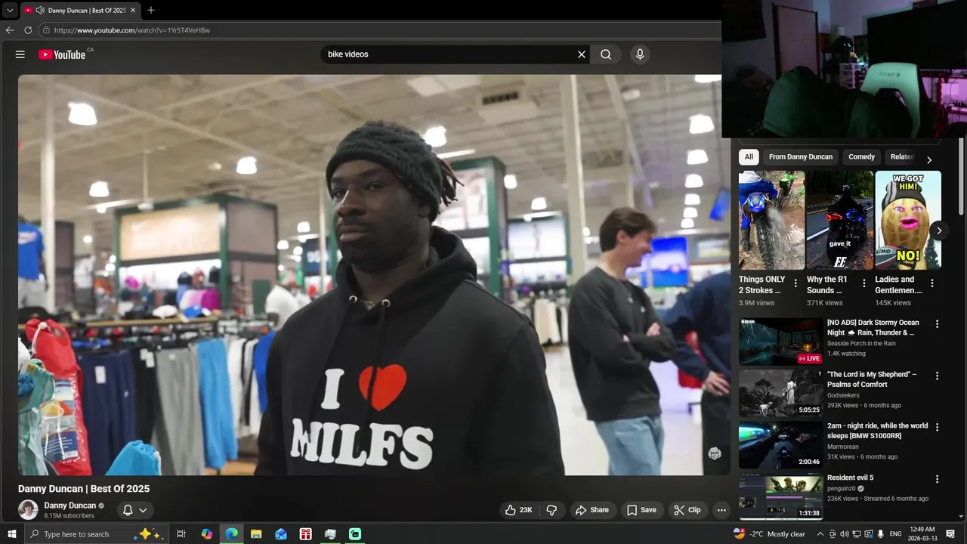Like the video showing 23K likes
The image size is (967, 544).
tap(519, 510)
